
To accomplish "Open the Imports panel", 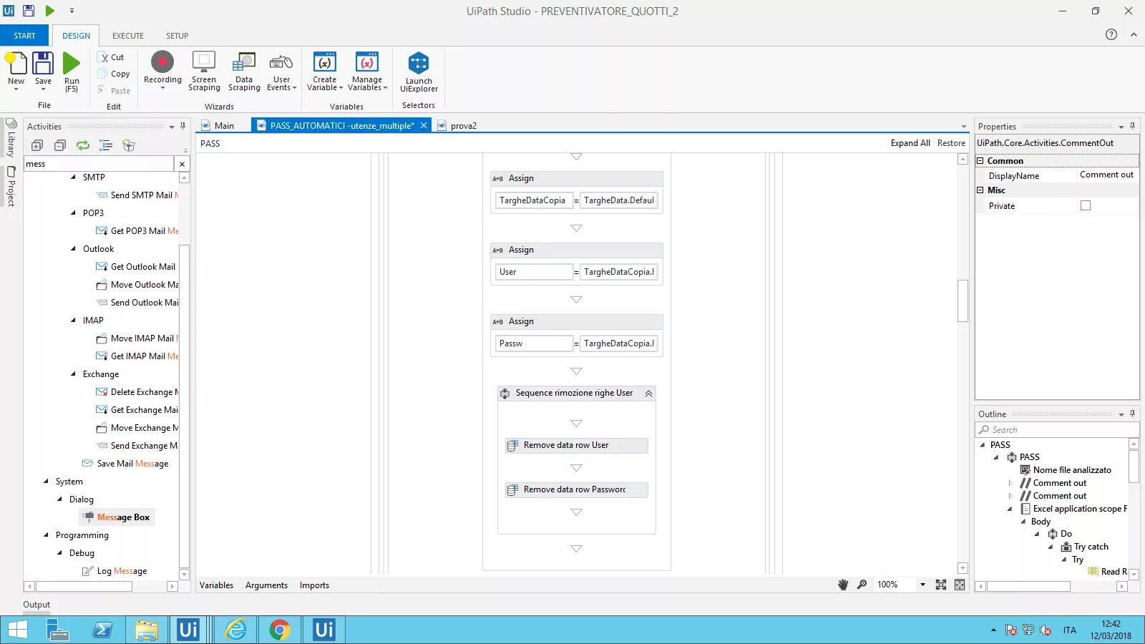I will (314, 585).
